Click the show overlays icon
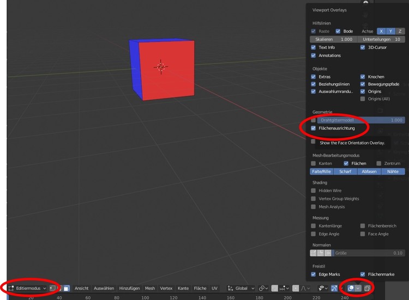Viewport: 409px width, 300px height. point(351,288)
